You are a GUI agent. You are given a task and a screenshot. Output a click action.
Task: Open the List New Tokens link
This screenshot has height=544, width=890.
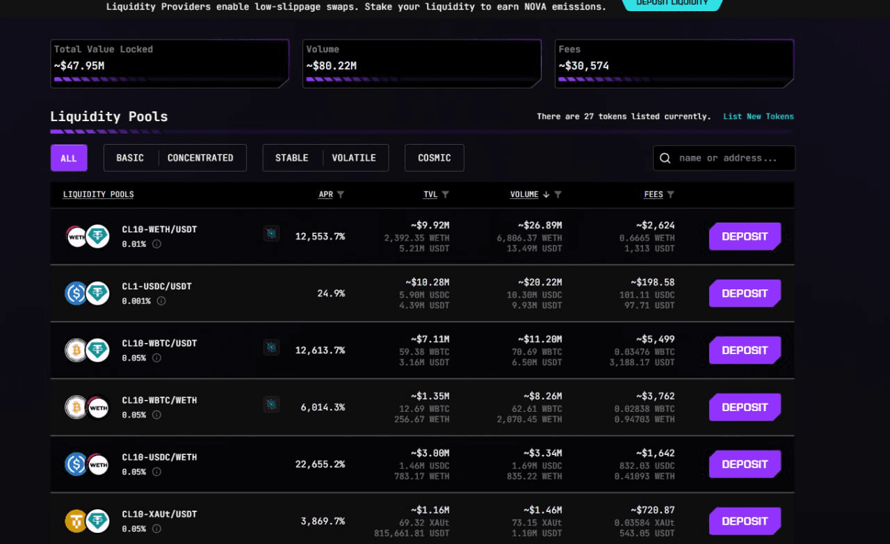coord(758,117)
